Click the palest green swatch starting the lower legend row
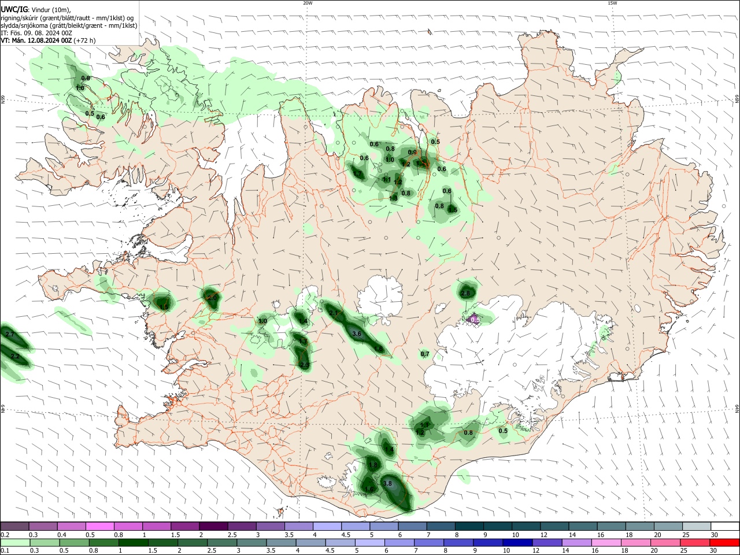This screenshot has width=740, height=555. pos(14,542)
